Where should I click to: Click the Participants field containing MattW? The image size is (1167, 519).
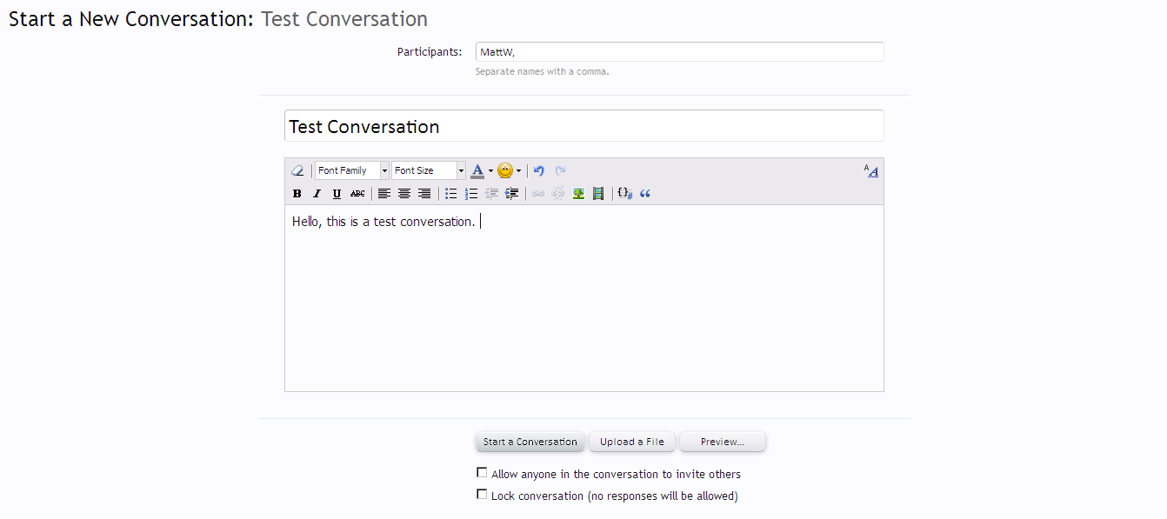679,52
